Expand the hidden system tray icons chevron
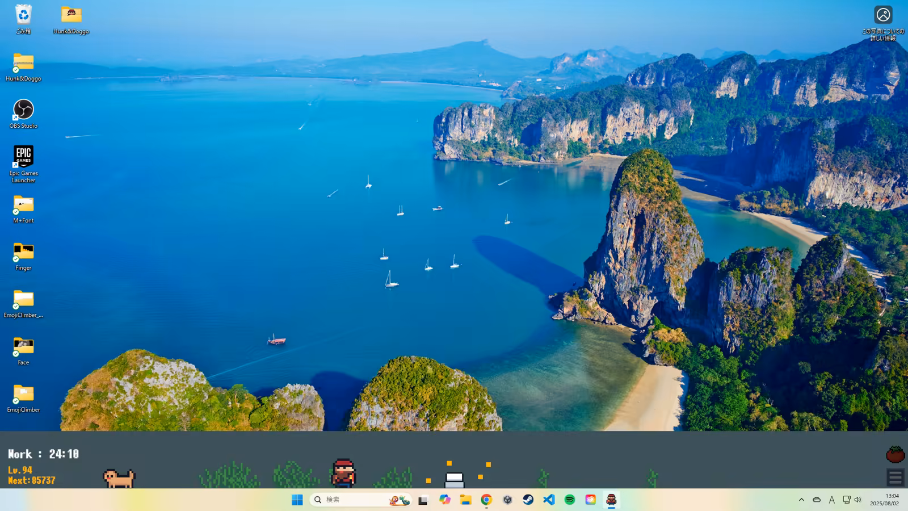This screenshot has height=511, width=908. pos(801,500)
